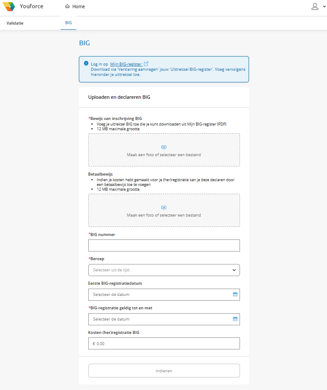
Task: Focus the Kosten (her)registratie BIG amount field
Action: click(x=164, y=344)
